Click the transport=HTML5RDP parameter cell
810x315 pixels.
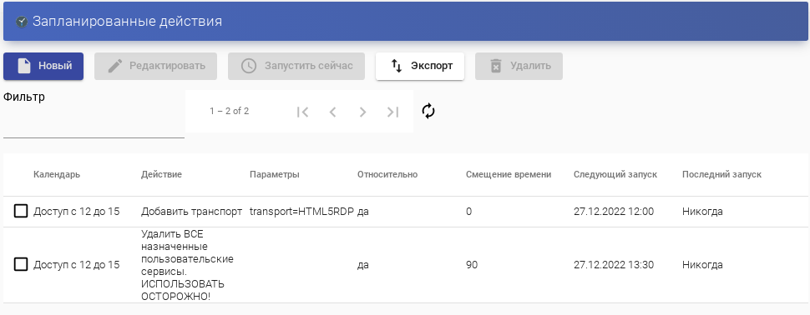301,212
